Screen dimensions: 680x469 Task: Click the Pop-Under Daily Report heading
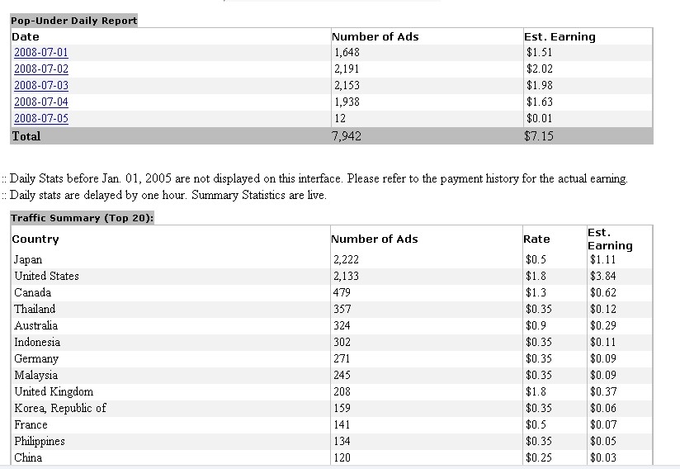pyautogui.click(x=73, y=20)
